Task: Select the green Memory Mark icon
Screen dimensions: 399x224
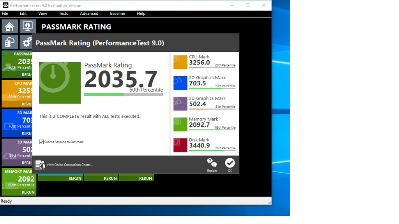Action: pos(180,124)
